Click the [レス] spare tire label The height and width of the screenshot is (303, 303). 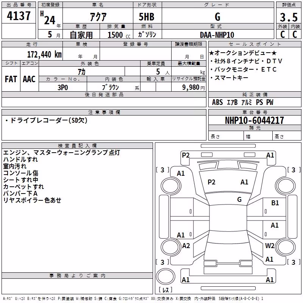click(166, 289)
